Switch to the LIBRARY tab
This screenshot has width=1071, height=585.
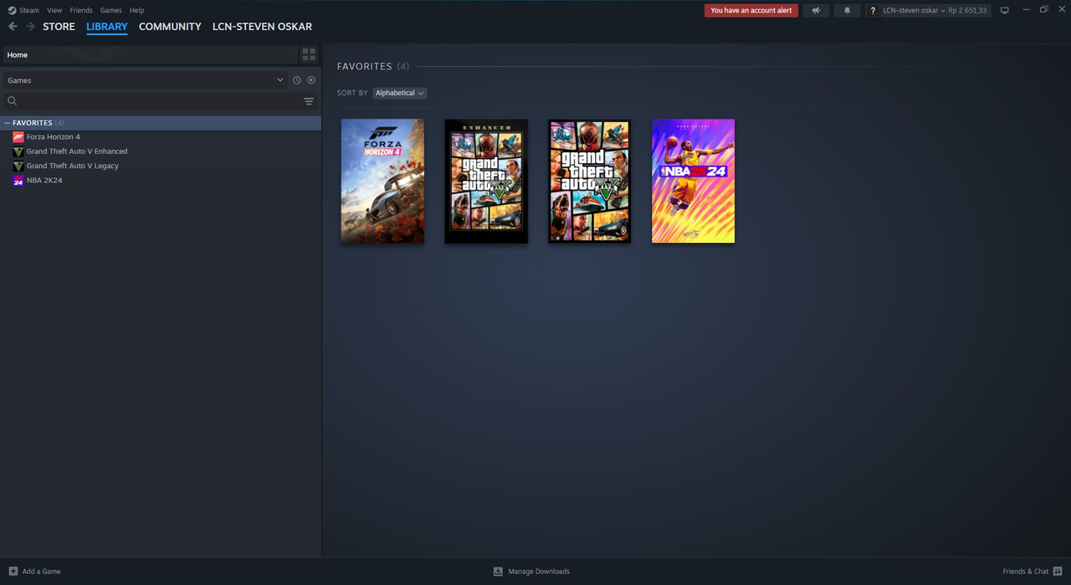[107, 27]
